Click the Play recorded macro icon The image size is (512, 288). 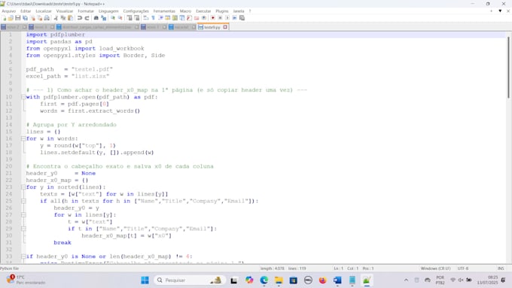click(x=227, y=18)
